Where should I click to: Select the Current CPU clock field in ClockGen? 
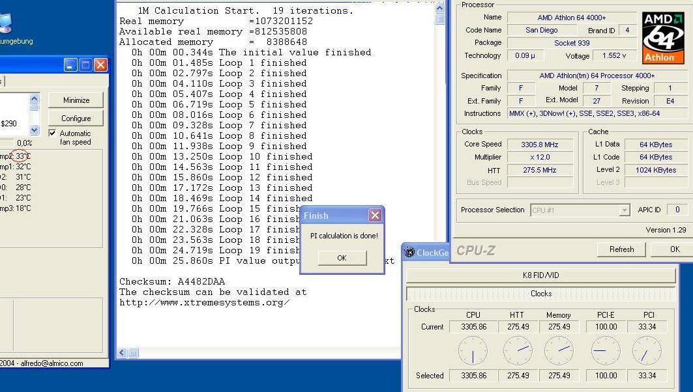tap(473, 327)
